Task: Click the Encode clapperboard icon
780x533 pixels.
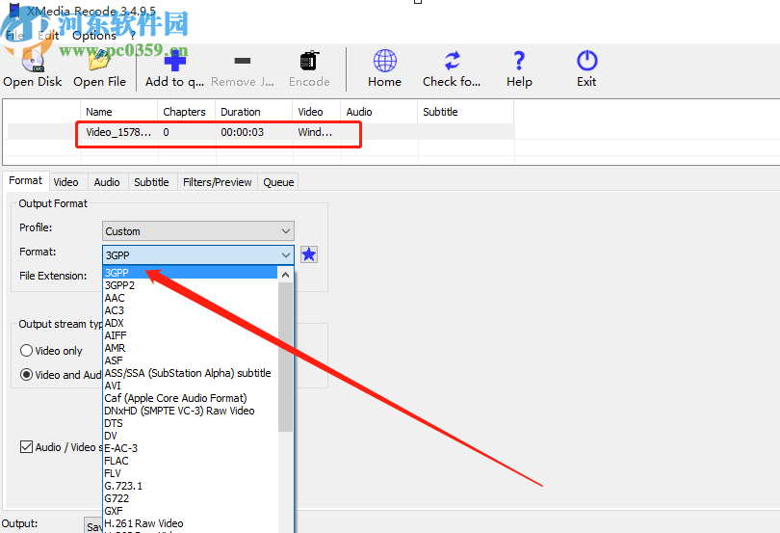Action: 309,61
